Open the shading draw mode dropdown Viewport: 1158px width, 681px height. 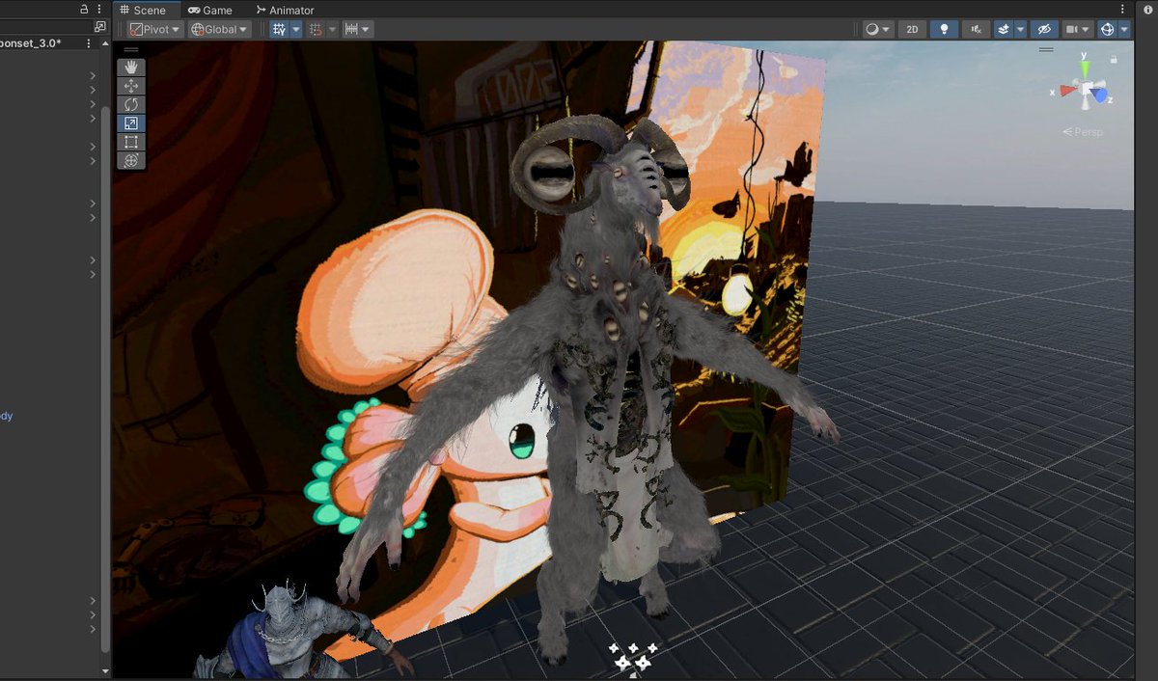tap(877, 29)
